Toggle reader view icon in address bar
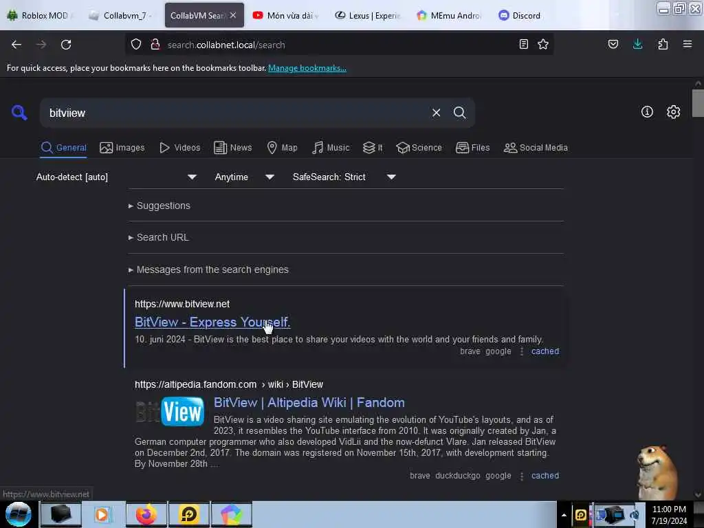704x528 pixels. [x=523, y=44]
